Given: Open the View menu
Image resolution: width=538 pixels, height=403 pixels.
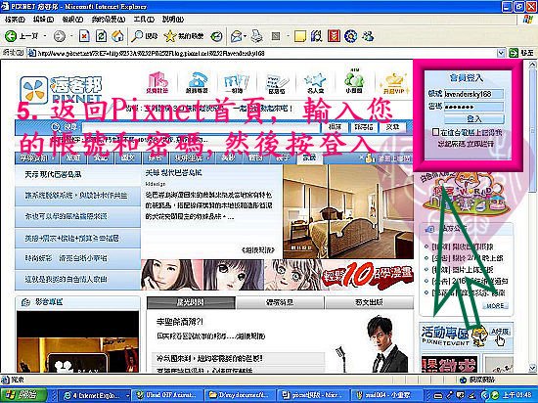Looking at the screenshot, I should (x=72, y=20).
